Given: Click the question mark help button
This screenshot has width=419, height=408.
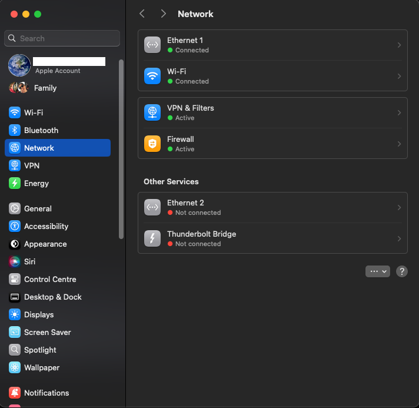Looking at the screenshot, I should [401, 271].
